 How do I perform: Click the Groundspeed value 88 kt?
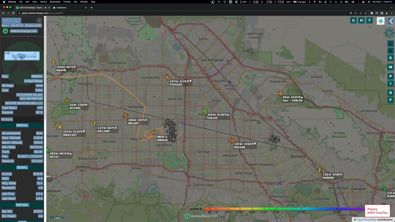39,133
